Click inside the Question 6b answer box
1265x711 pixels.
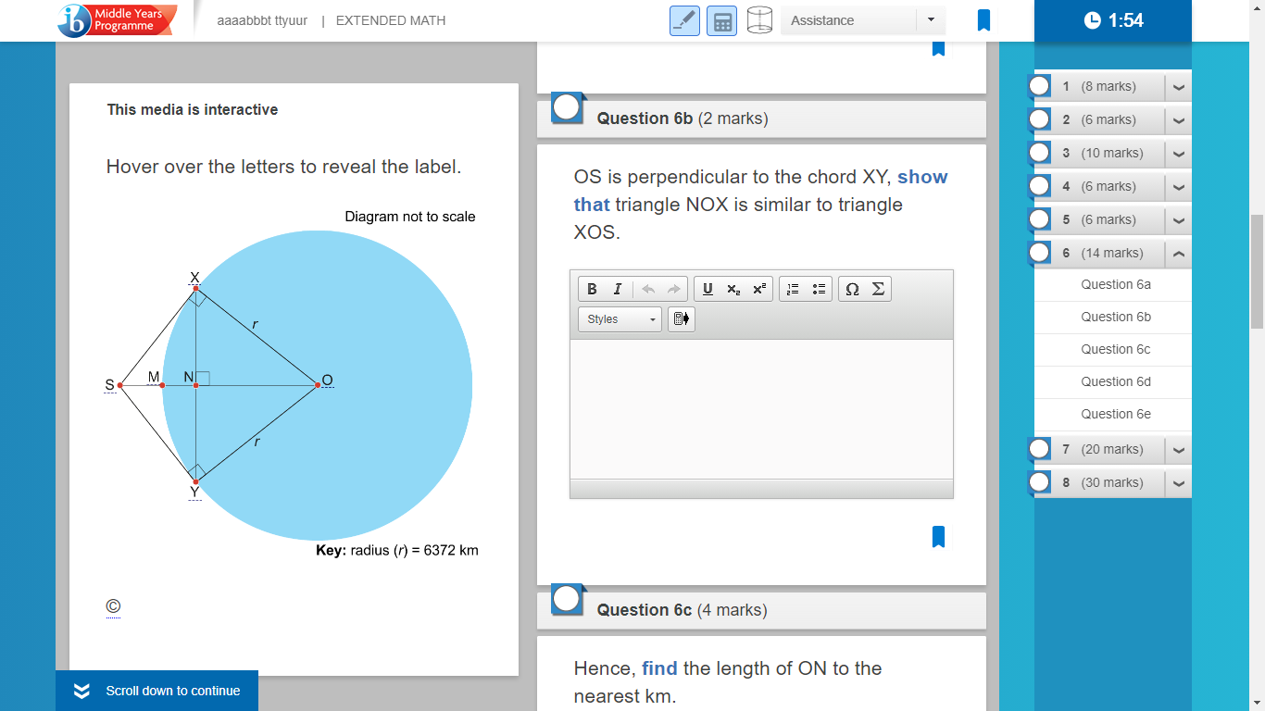(761, 409)
